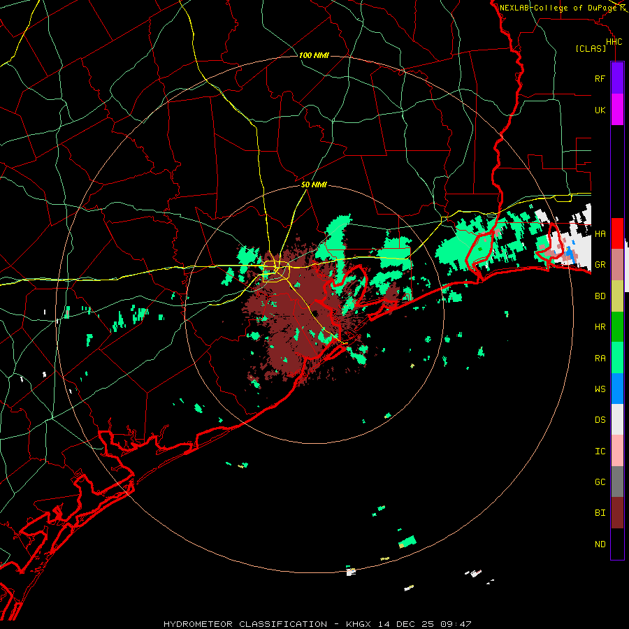Image resolution: width=629 pixels, height=629 pixels.
Task: Click the "GC" legend label
Action: click(x=600, y=482)
